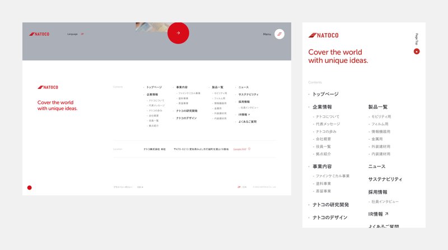448x250 pixels.
Task: Click the external arrow beside IR情報 in mobile view
Action: point(386,214)
